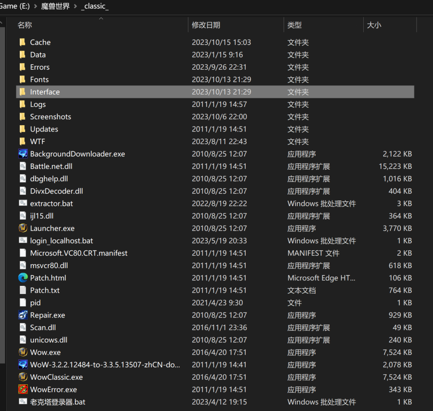Image resolution: width=433 pixels, height=411 pixels.
Task: Select the ijl15.dll file name
Action: click(42, 216)
